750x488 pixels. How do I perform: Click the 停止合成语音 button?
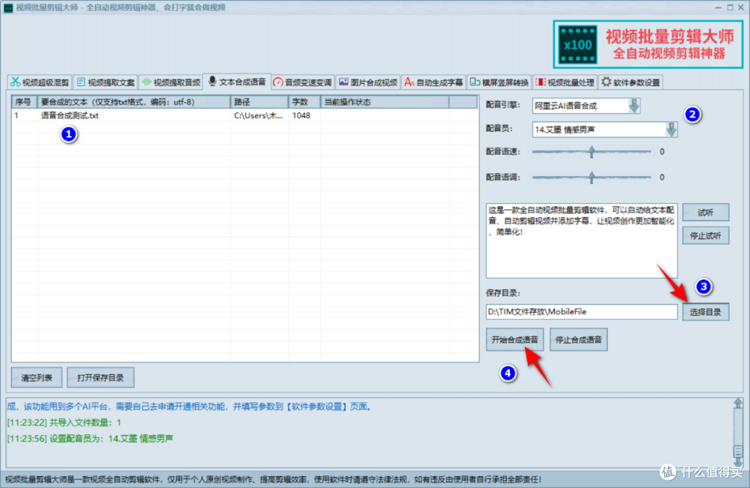pos(578,340)
